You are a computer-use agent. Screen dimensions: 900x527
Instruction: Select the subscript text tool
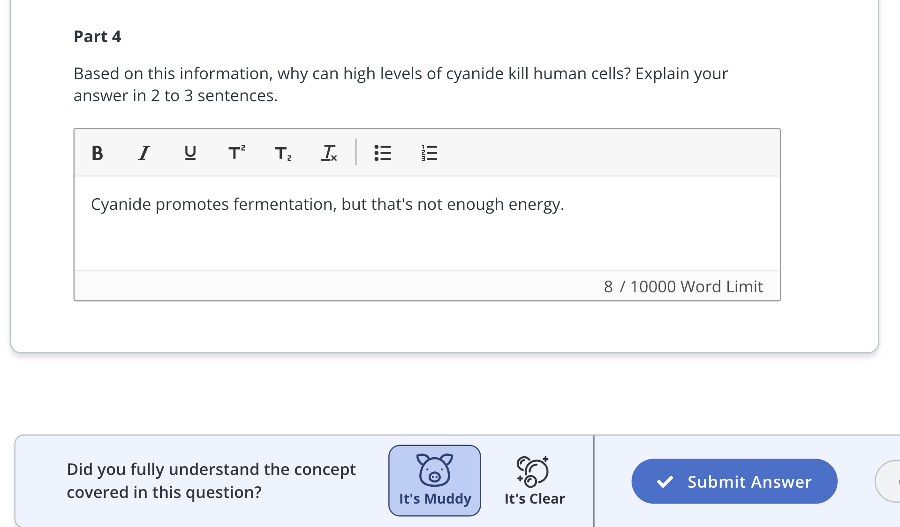(x=283, y=153)
